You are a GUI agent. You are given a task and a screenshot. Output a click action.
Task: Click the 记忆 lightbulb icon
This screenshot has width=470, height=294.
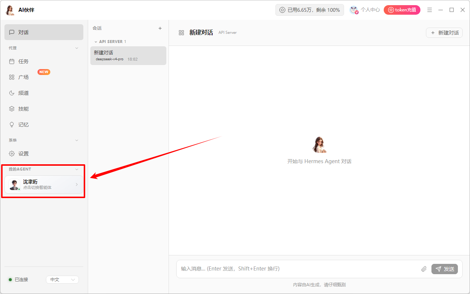coord(12,125)
